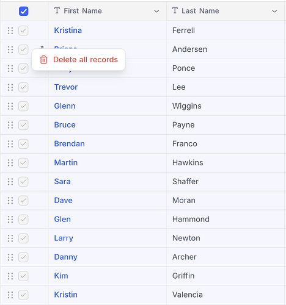Screen dimensions: 286x305
Task: Click drag handle icon on Sara row
Action: pos(10,182)
